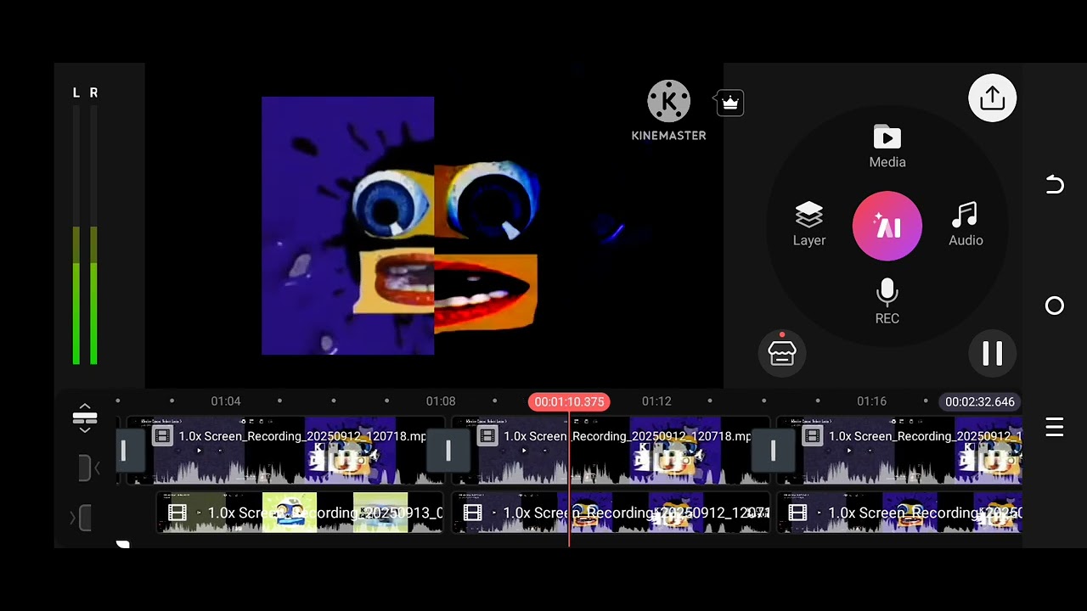Tap the last transition handle on the main track
Image resolution: width=1087 pixels, height=611 pixels.
click(773, 451)
